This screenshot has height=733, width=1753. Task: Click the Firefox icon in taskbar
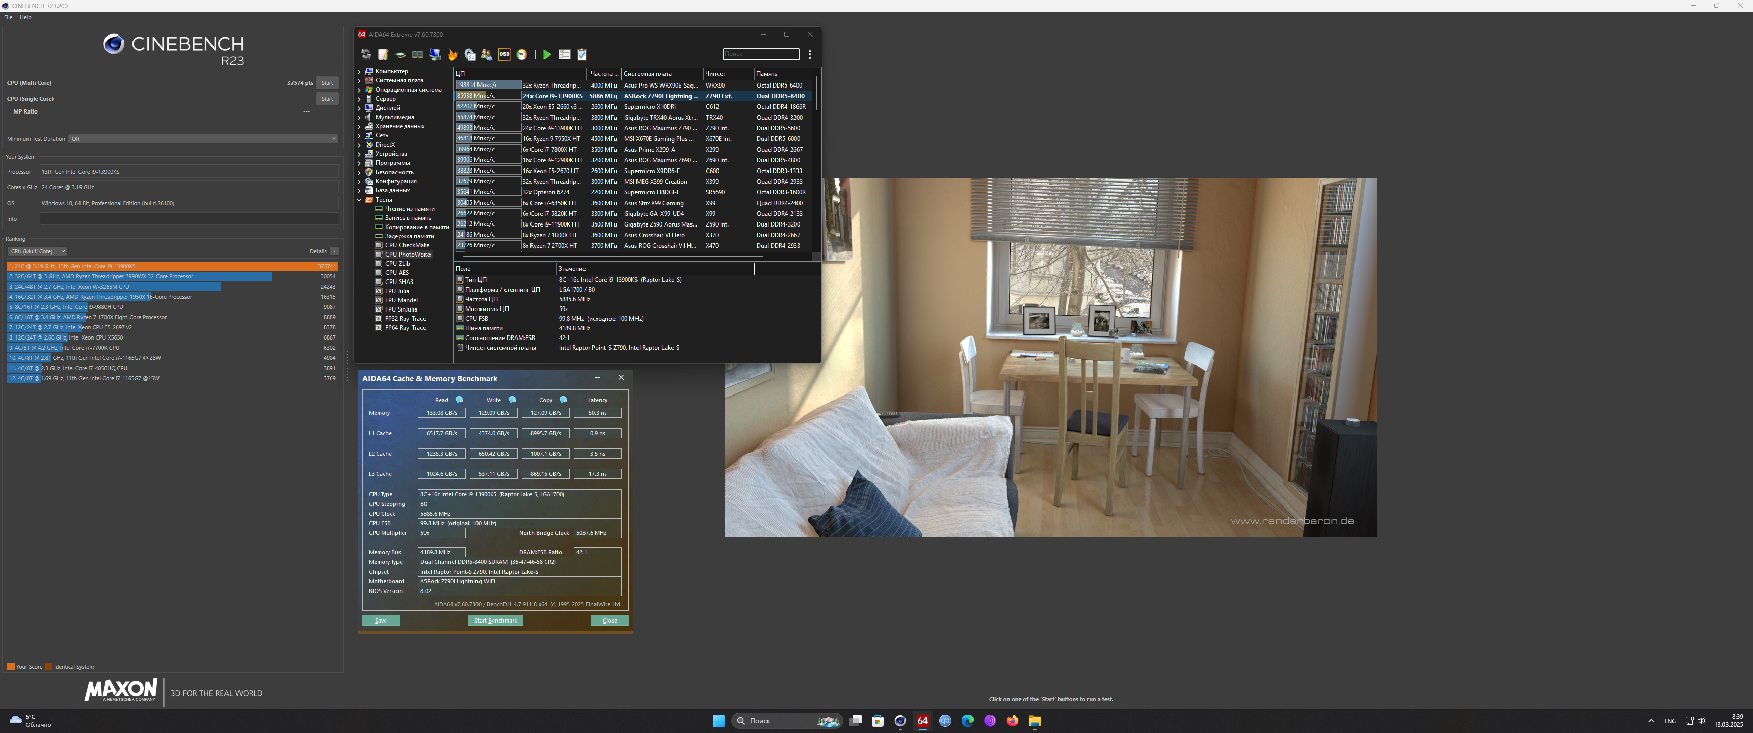coord(1012,721)
